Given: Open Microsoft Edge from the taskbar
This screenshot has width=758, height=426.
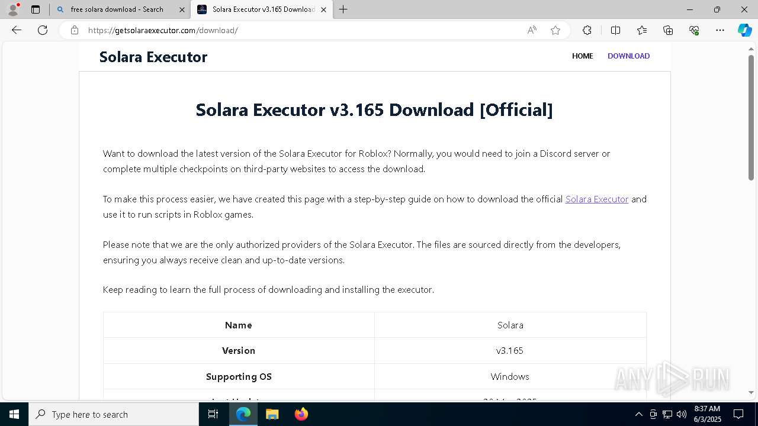Looking at the screenshot, I should pos(243,414).
